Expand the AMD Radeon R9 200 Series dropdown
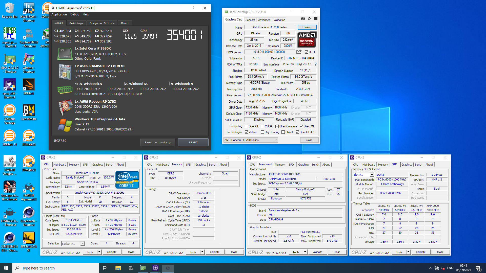Screen dimensions: 486x273 coord(251,140)
